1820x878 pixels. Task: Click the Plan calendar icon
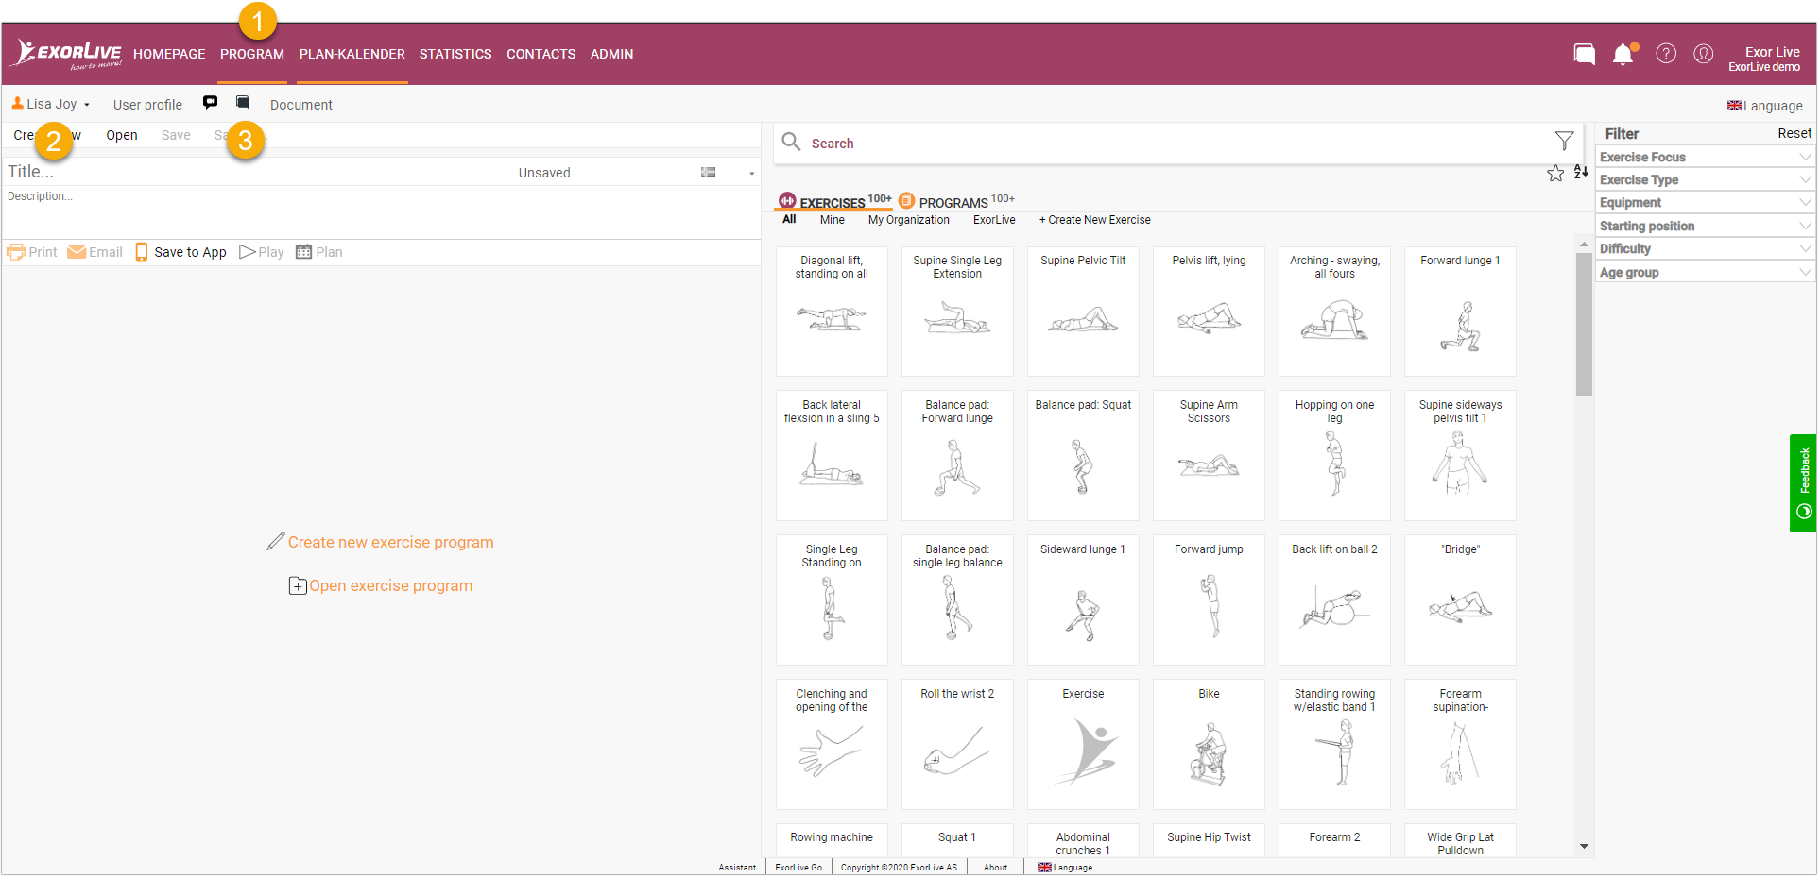(303, 252)
